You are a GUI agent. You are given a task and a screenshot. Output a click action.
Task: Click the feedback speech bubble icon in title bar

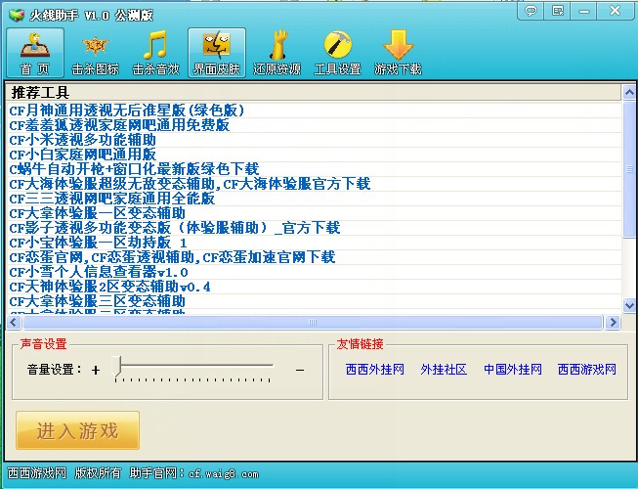tap(531, 11)
